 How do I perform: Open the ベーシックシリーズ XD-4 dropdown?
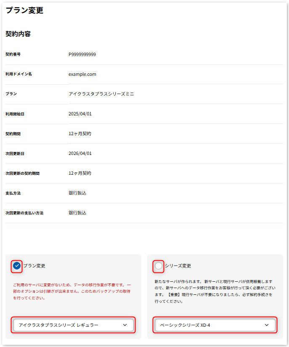tap(215, 325)
